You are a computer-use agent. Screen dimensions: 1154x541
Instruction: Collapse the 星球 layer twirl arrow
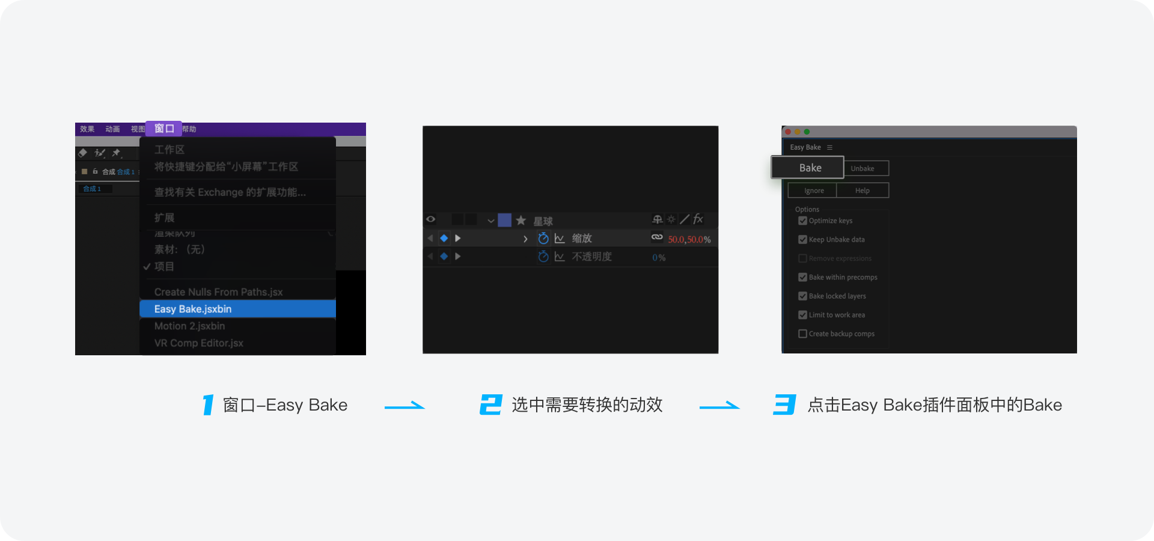(x=491, y=221)
